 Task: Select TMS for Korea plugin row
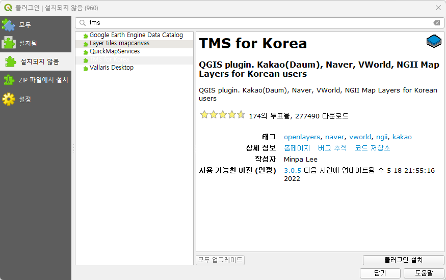pyautogui.click(x=134, y=59)
